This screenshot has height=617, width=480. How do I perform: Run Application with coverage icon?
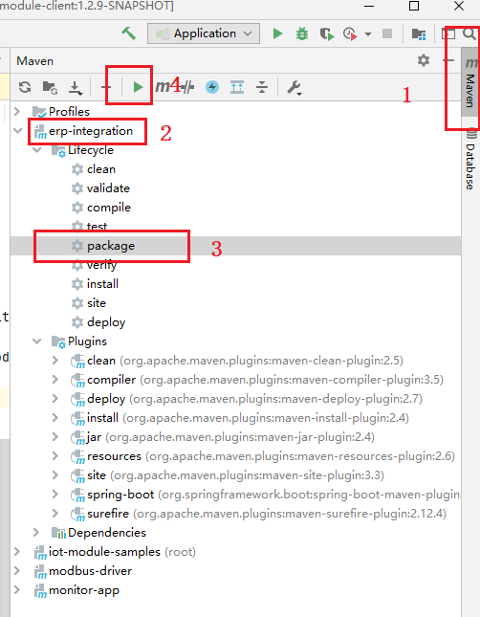pyautogui.click(x=326, y=33)
